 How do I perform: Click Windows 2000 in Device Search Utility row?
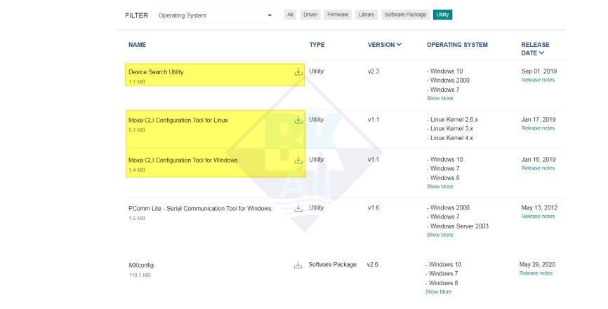click(x=448, y=81)
